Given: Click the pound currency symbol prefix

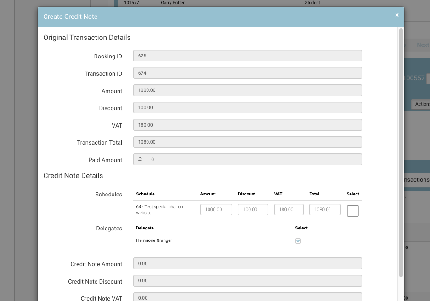Looking at the screenshot, I should pyautogui.click(x=140, y=159).
